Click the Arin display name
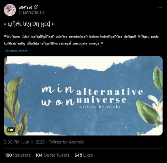 [25, 7]
